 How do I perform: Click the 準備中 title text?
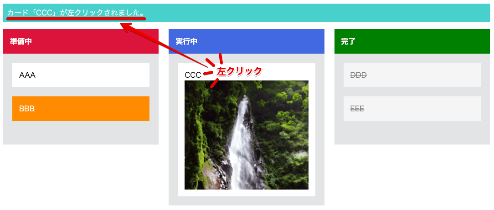(x=21, y=41)
